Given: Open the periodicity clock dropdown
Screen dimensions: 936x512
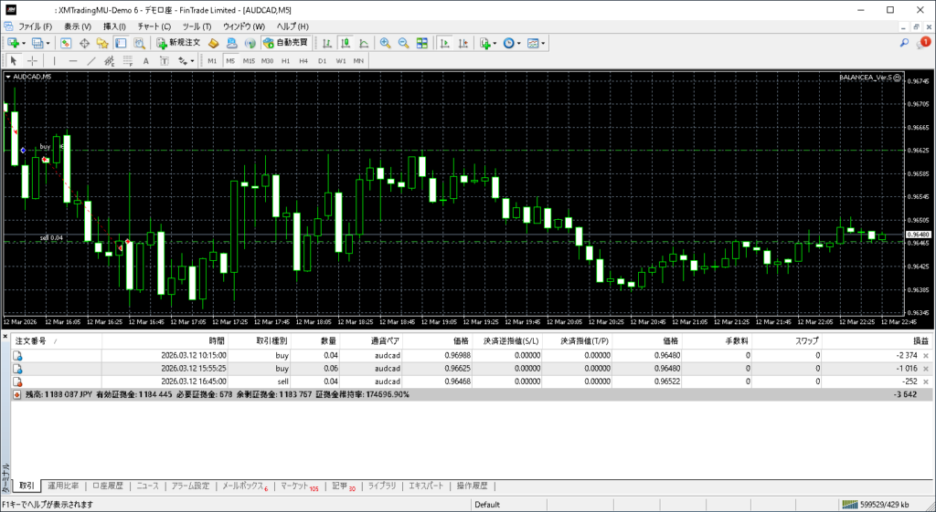Looking at the screenshot, I should 518,43.
